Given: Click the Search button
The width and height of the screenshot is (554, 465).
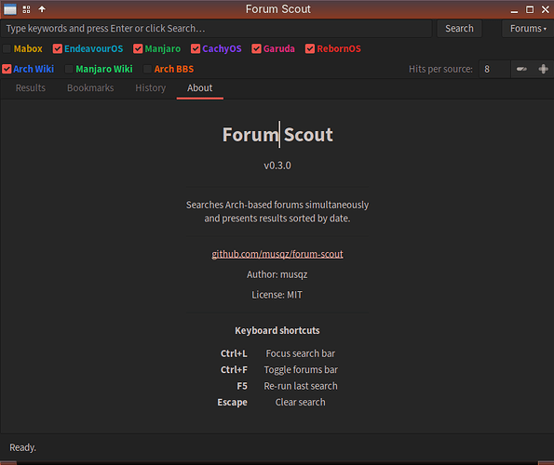Looking at the screenshot, I should [x=459, y=29].
